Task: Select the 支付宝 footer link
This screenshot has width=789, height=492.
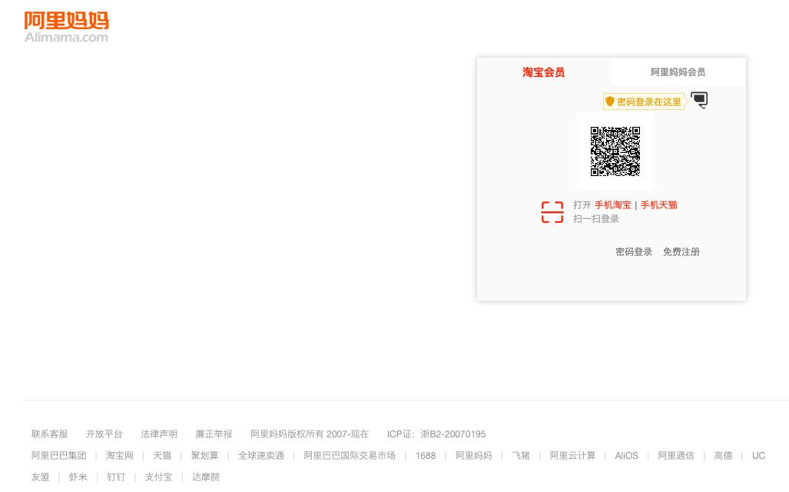Action: click(x=158, y=477)
